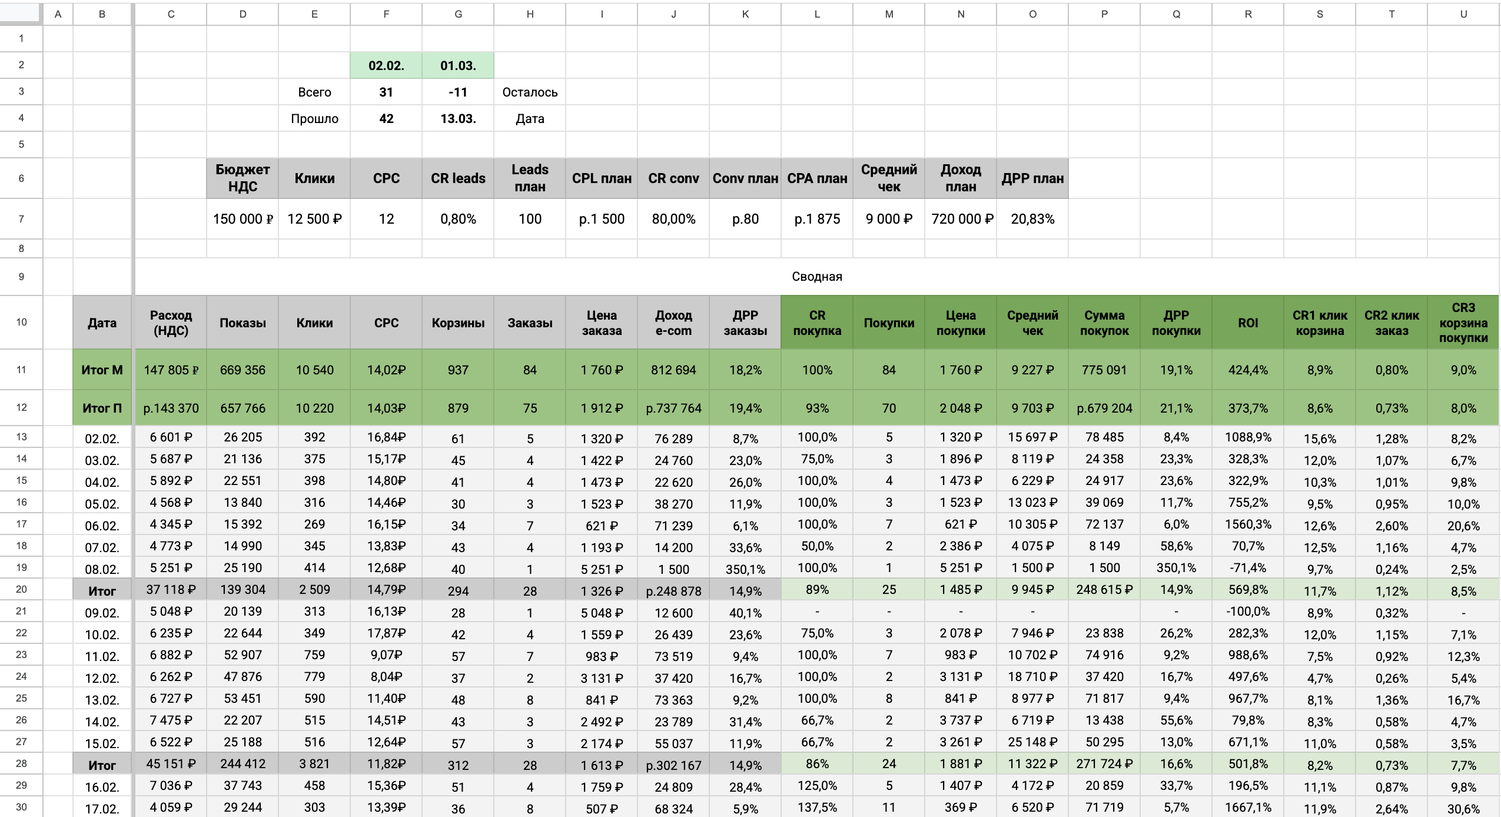Click the 'Сводная' title cell

click(x=816, y=277)
